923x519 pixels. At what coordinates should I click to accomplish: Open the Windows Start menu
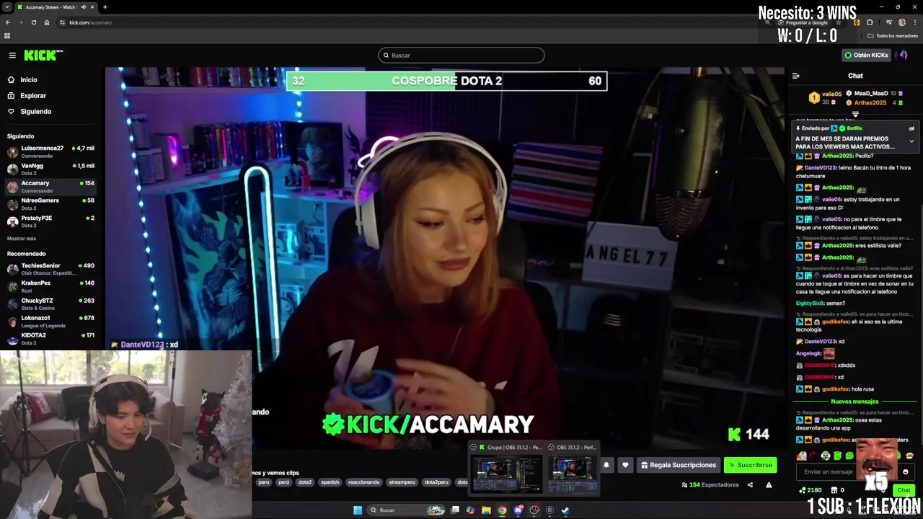tap(358, 510)
